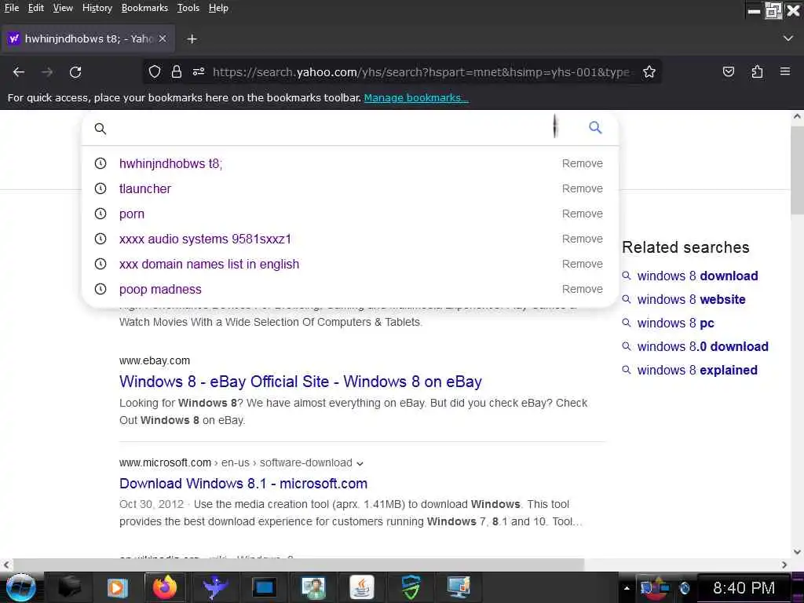804x603 pixels.
Task: Click the www.ebay.com result URL text
Action: coord(155,360)
